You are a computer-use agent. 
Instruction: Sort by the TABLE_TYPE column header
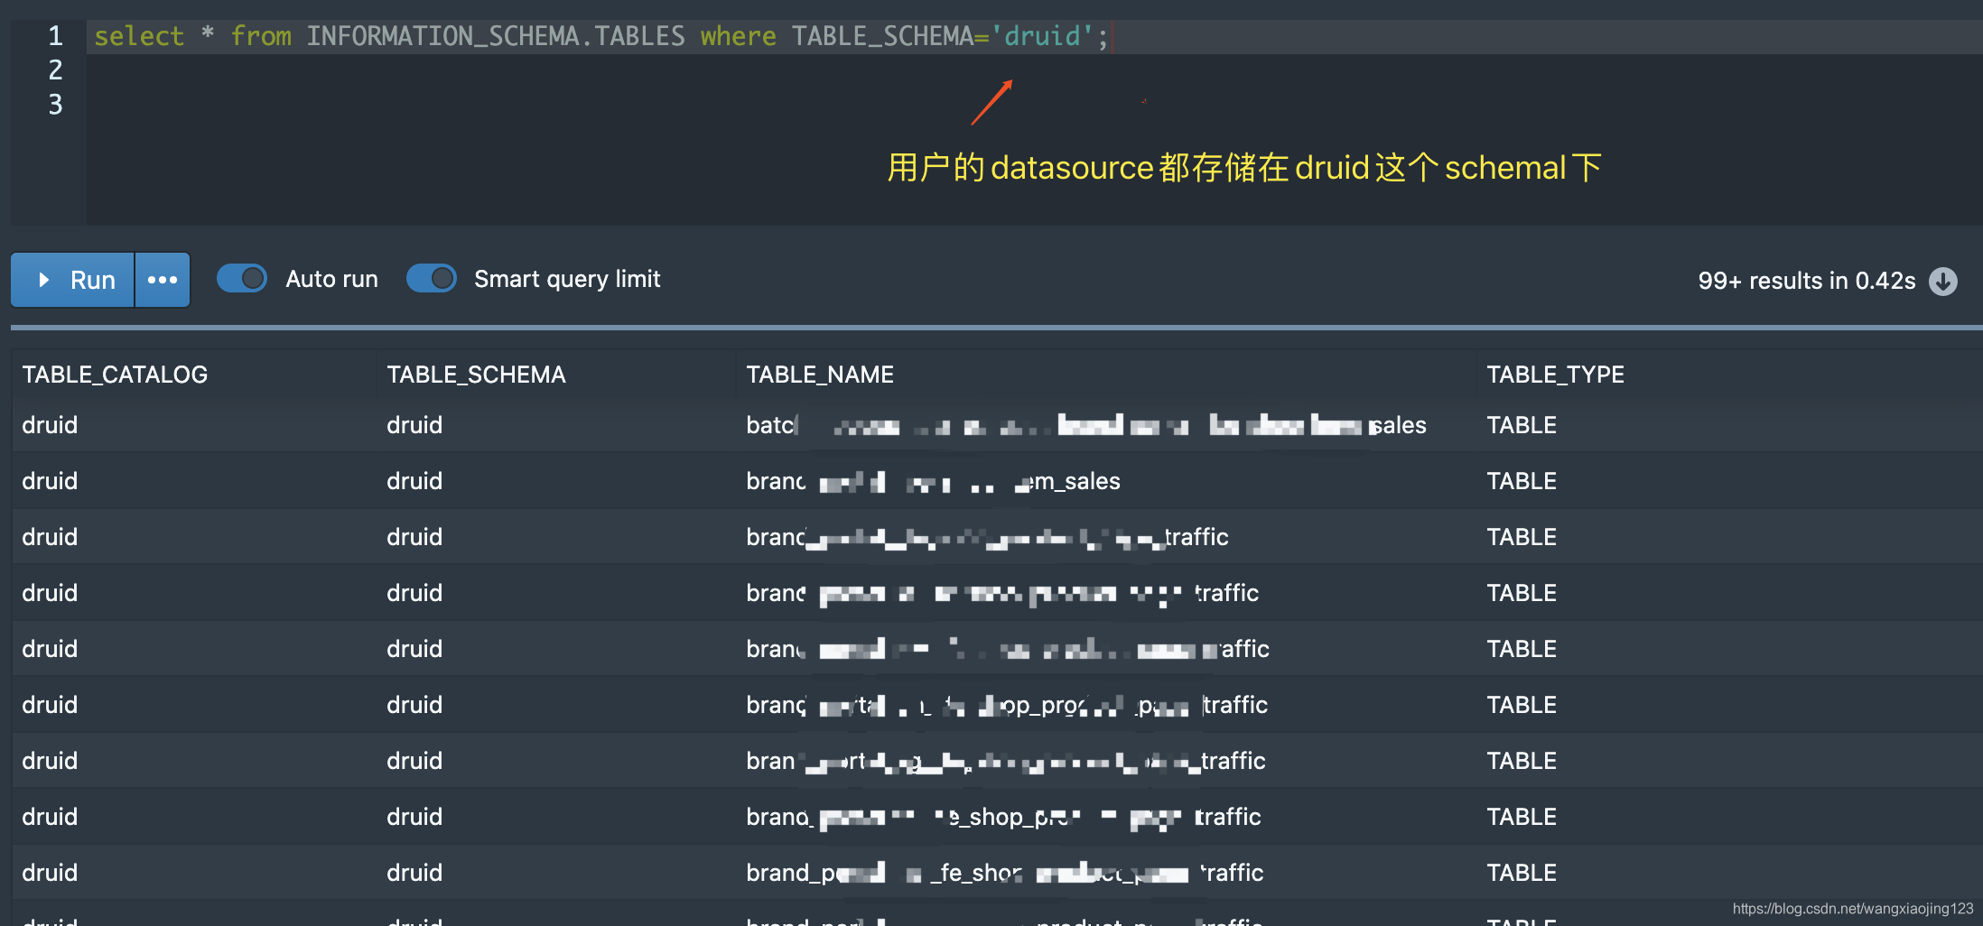[x=1556, y=374]
